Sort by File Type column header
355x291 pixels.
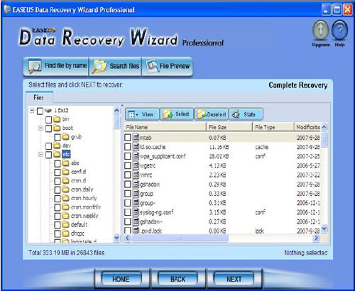pos(273,127)
